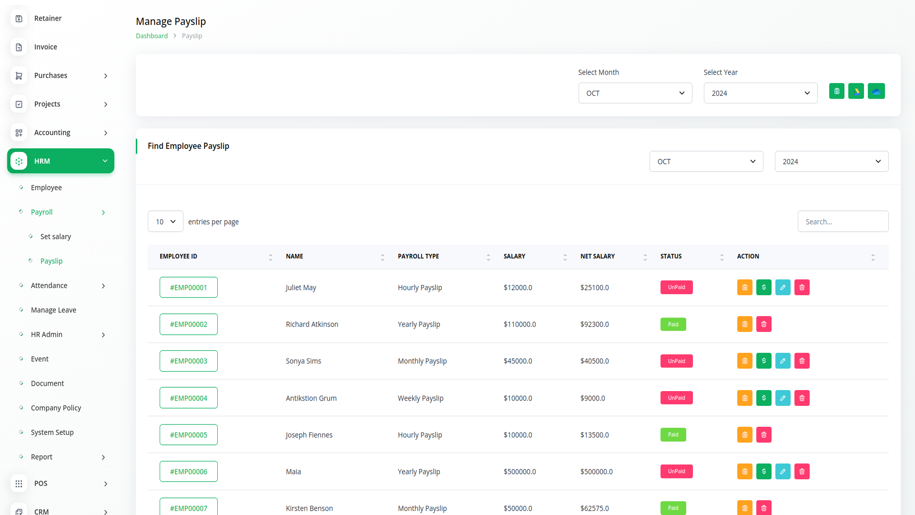Pay salary icon for Antikstion Grum
This screenshot has width=915, height=515.
coord(764,398)
